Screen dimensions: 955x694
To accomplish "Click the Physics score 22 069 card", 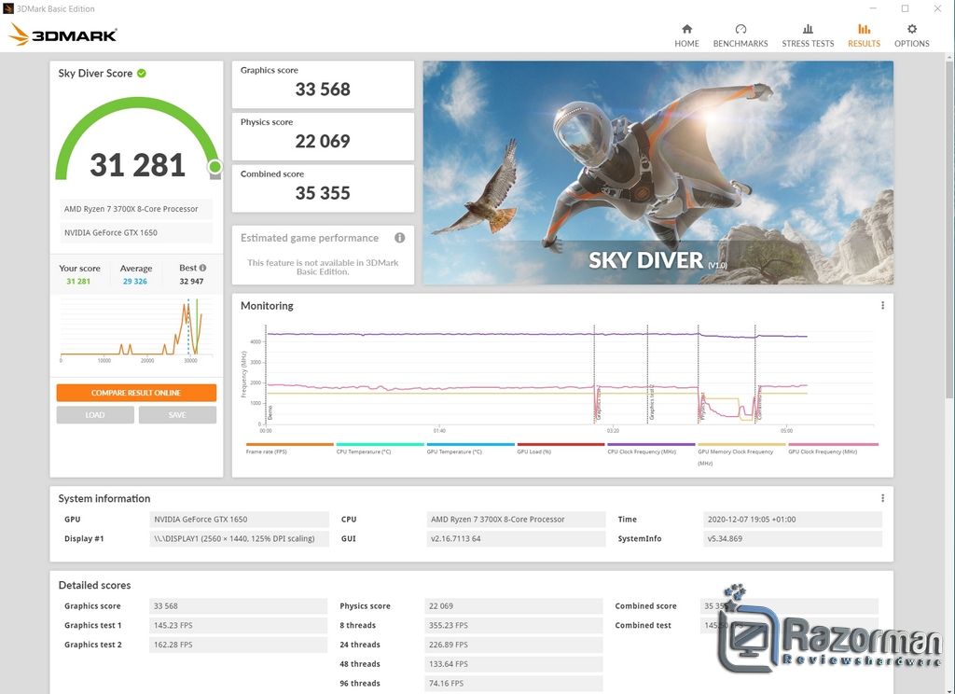I will (x=323, y=136).
